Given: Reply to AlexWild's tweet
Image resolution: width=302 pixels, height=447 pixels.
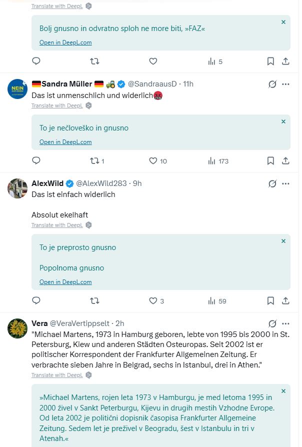Looking at the screenshot, I should pos(36,300).
